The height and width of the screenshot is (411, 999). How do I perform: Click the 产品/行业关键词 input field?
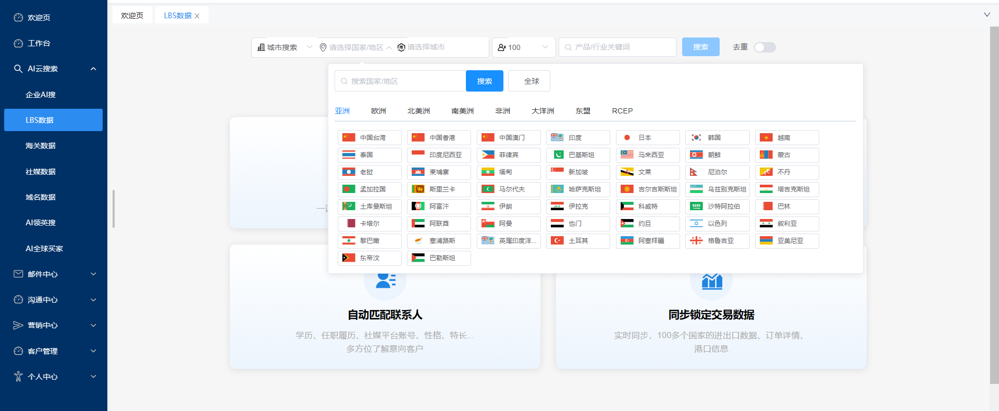(618, 47)
